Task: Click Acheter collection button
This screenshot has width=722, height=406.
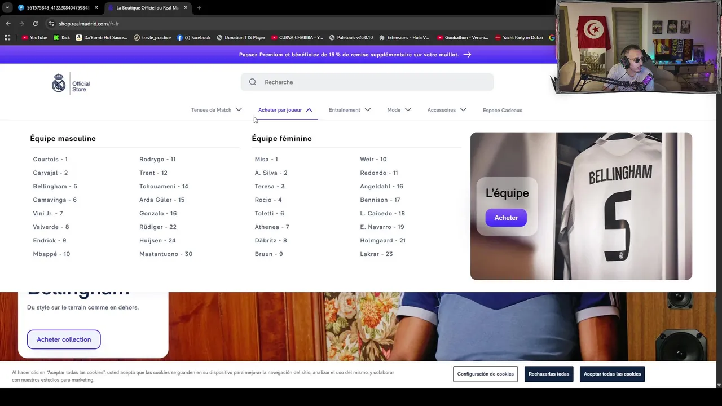Action: (64, 339)
